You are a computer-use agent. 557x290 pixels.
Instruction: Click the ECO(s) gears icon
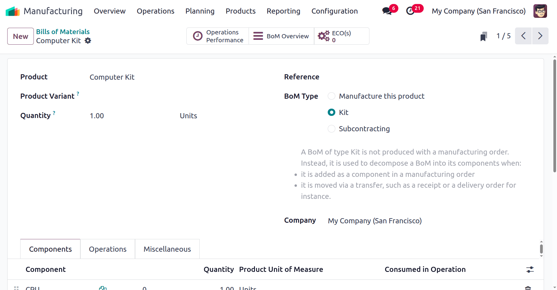click(324, 36)
